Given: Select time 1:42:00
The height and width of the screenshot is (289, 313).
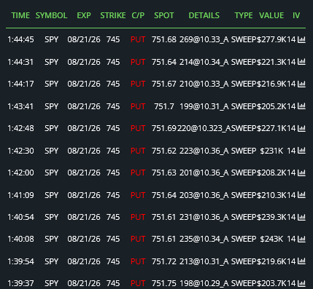Looking at the screenshot, I should click(20, 173).
